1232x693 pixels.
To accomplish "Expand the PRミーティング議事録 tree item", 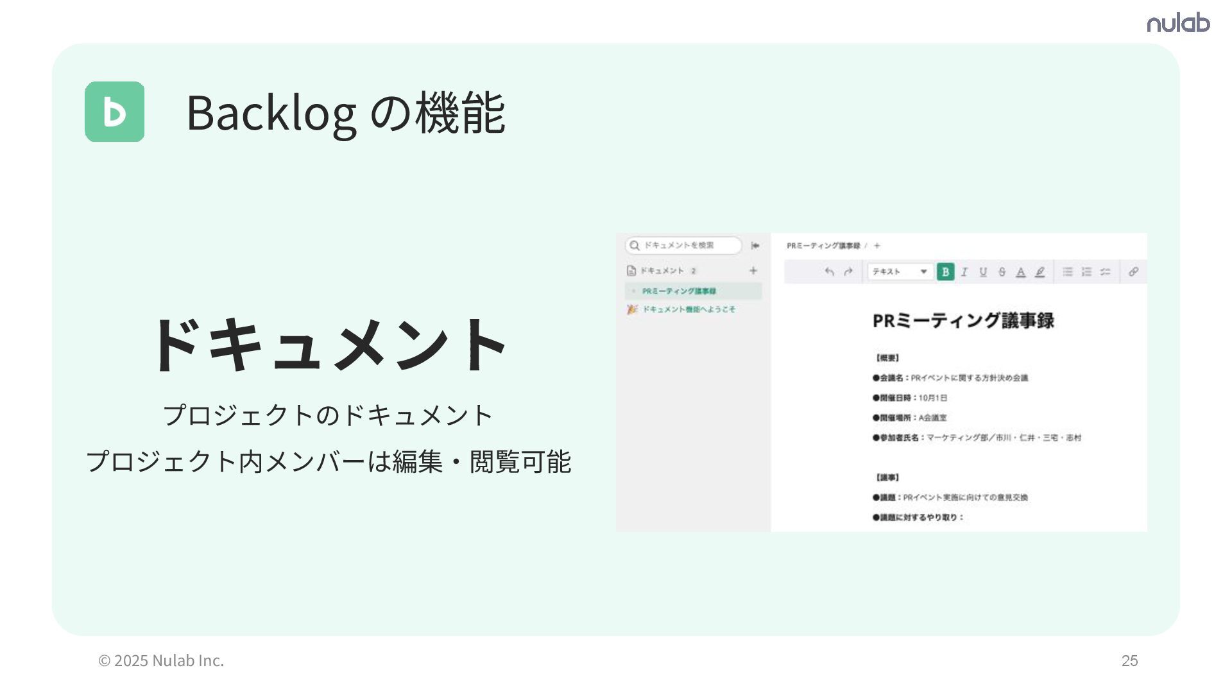I will [x=634, y=291].
